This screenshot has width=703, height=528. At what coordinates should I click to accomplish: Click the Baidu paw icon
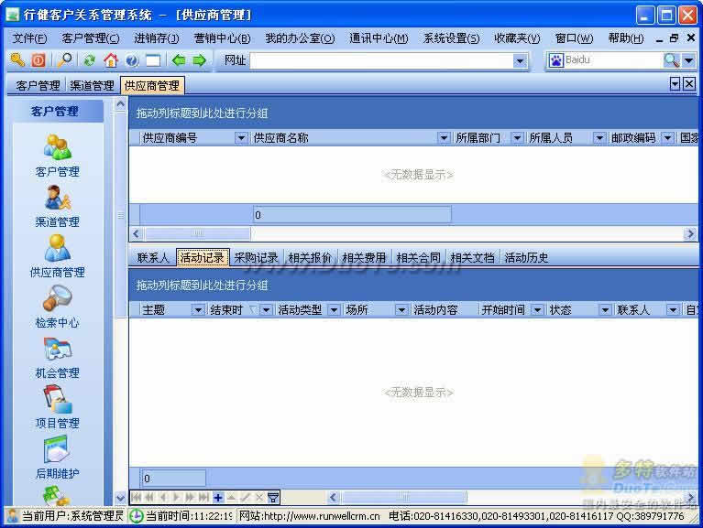click(x=556, y=60)
